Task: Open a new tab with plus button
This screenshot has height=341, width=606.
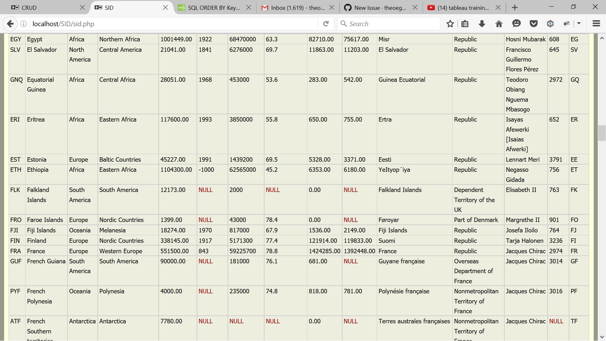Action: click(x=515, y=8)
